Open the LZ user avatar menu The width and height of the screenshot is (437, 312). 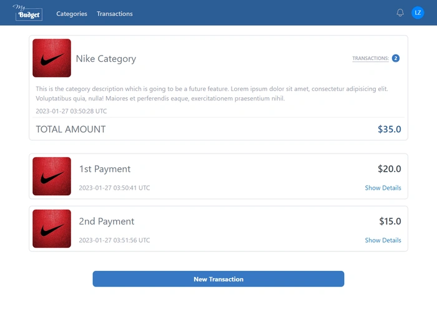pos(418,13)
